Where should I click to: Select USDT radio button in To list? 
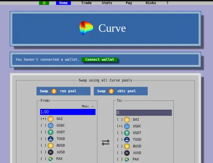pyautogui.click(x=120, y=133)
